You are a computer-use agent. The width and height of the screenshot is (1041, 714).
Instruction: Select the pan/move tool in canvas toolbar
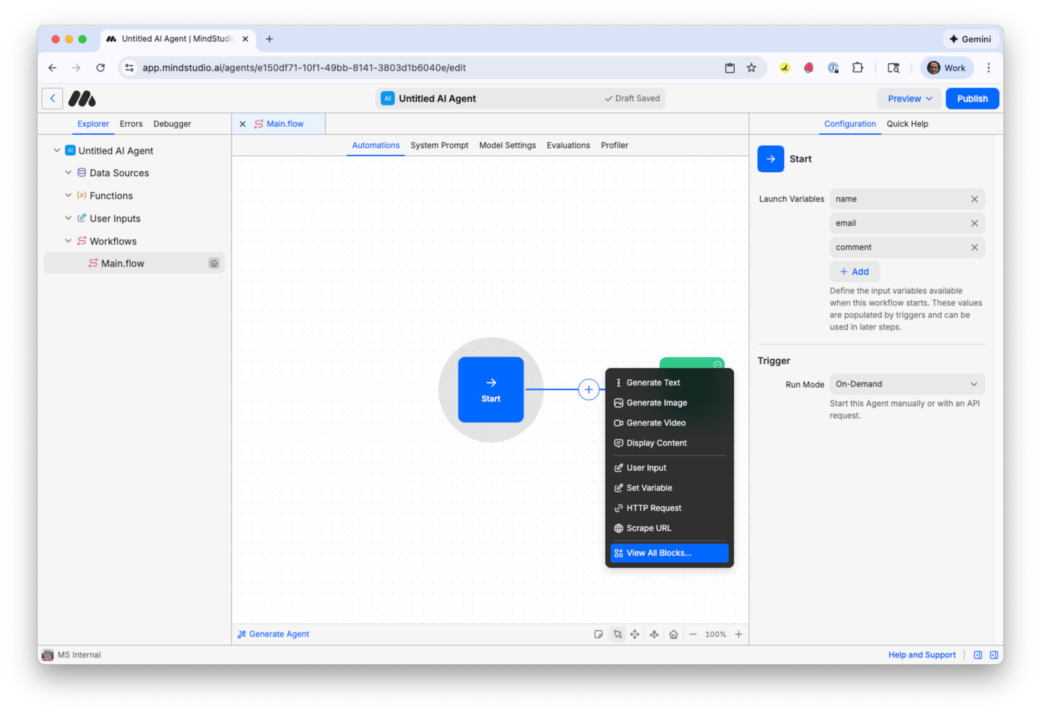tap(635, 634)
